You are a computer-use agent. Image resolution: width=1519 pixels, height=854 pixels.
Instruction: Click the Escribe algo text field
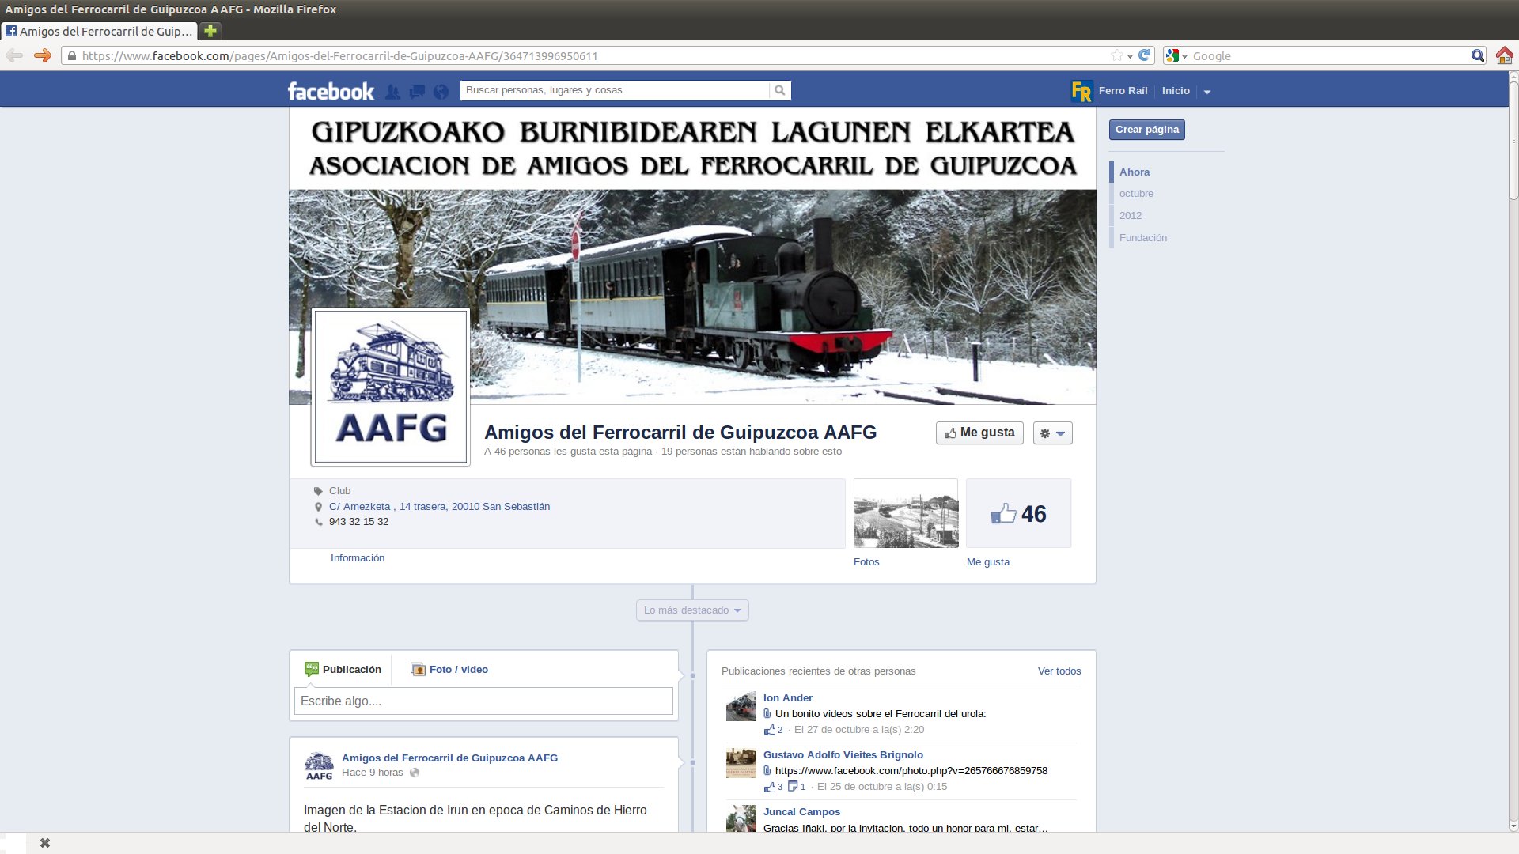coord(483,701)
